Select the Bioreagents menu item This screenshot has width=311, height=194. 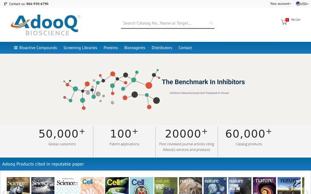pyautogui.click(x=135, y=48)
